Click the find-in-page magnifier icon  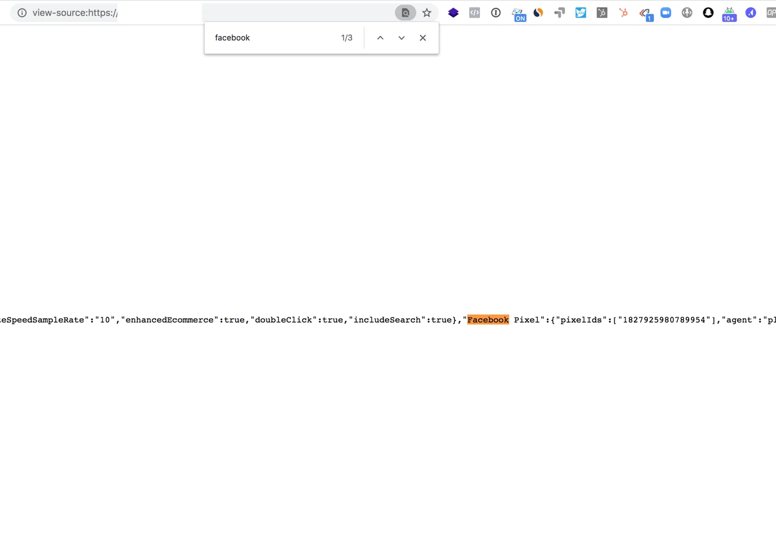tap(405, 12)
